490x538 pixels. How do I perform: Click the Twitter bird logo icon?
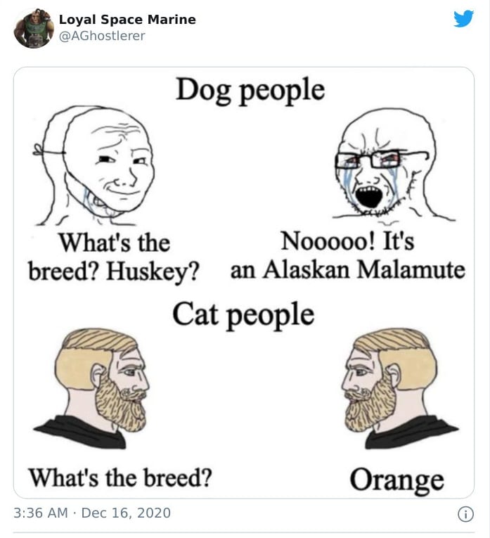click(463, 19)
